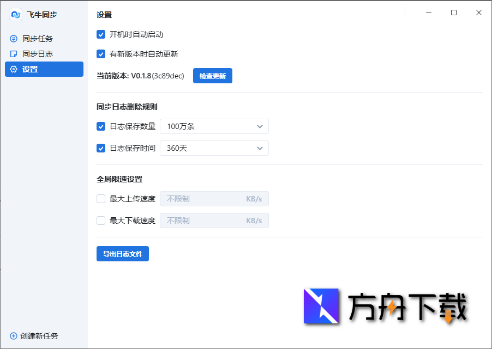Viewport: 492px width, 349px height.
Task: Click the 导出日志文件 button
Action: point(122,253)
